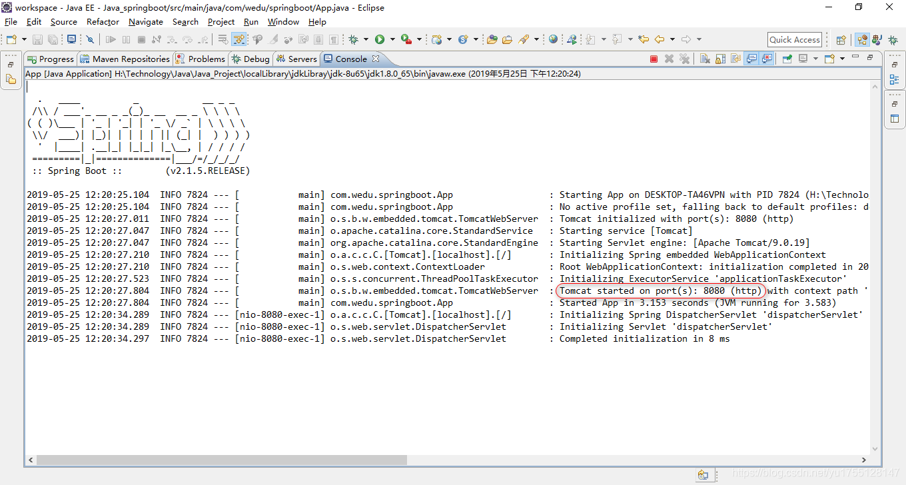Image resolution: width=906 pixels, height=485 pixels.
Task: Click the Back navigation arrow
Action: (660, 39)
